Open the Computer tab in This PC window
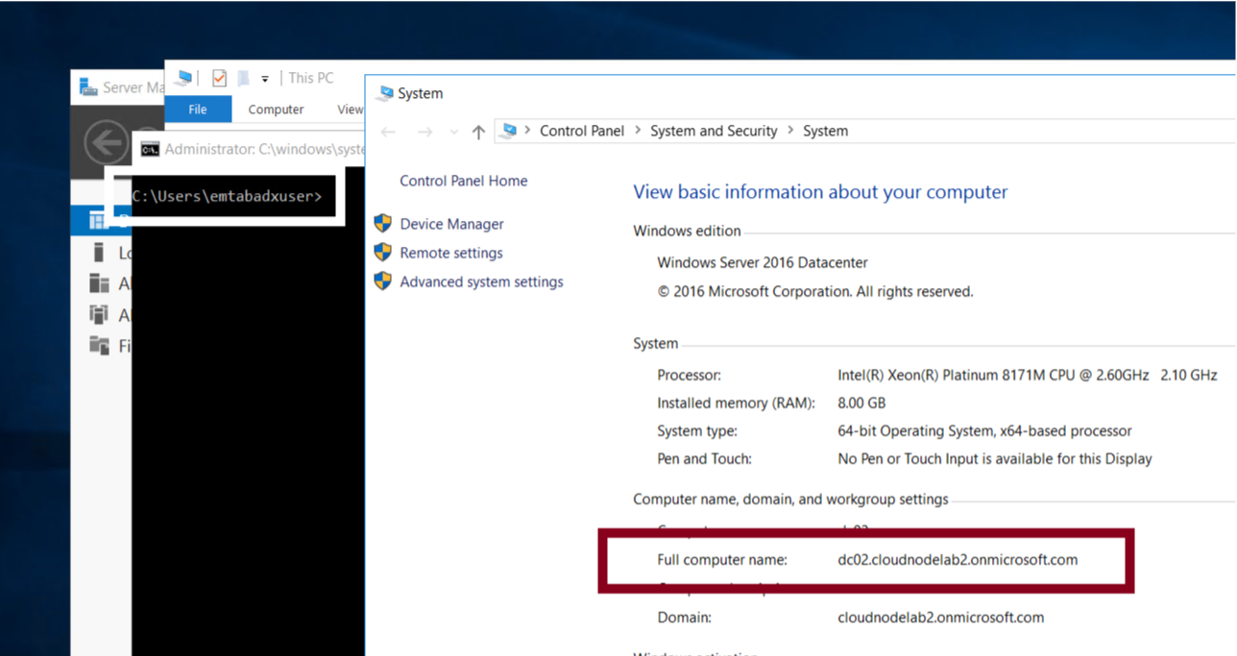The width and height of the screenshot is (1237, 656). [x=276, y=109]
